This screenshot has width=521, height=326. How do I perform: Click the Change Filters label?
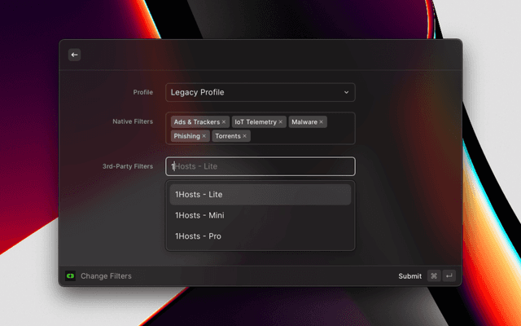(106, 276)
